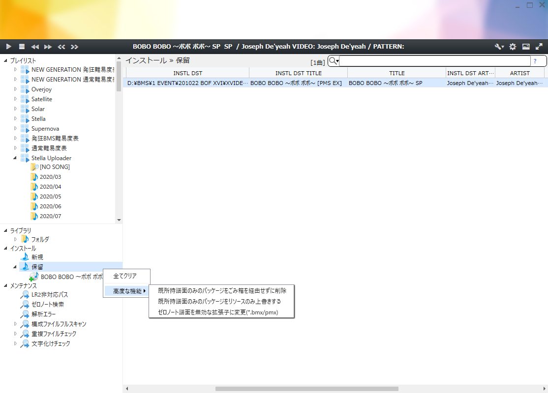Click the 構成ファイルフルスキャン icon
This screenshot has height=393, width=548.
click(x=25, y=324)
